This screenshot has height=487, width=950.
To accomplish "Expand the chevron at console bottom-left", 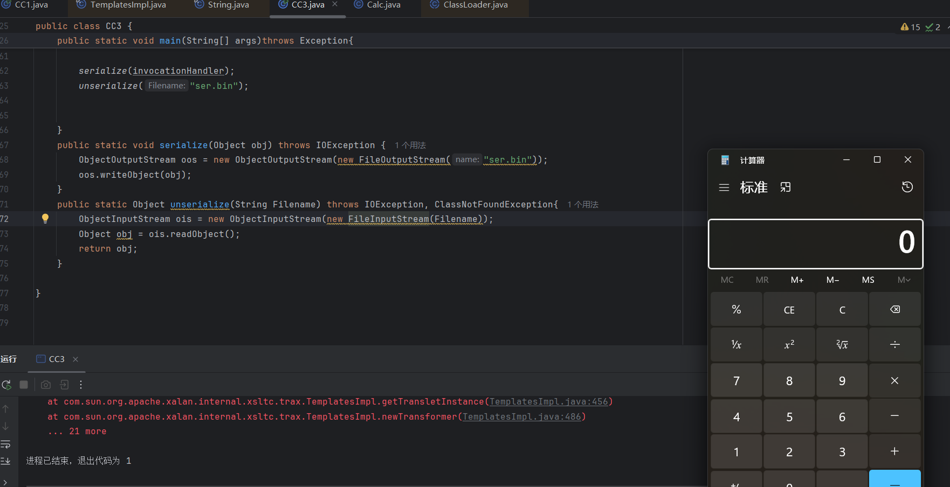I will click(5, 482).
